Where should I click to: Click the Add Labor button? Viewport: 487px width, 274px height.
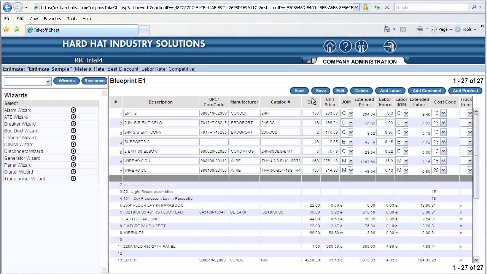pyautogui.click(x=390, y=91)
